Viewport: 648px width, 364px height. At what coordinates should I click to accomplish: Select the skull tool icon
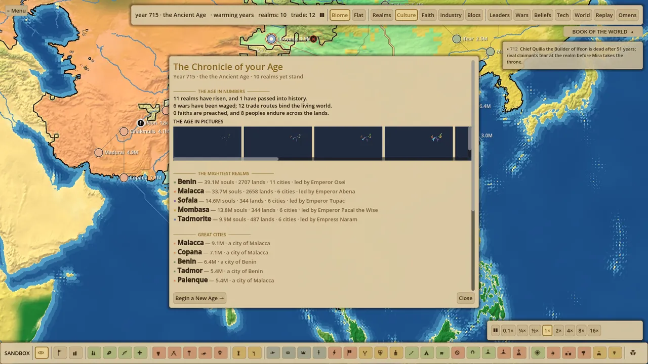pyautogui.click(x=220, y=353)
